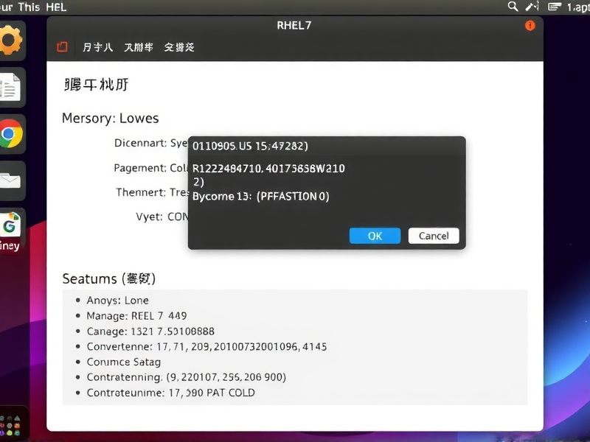Open the first menu in the RHEL7 toolbar
This screenshot has width=590, height=442.
click(97, 46)
